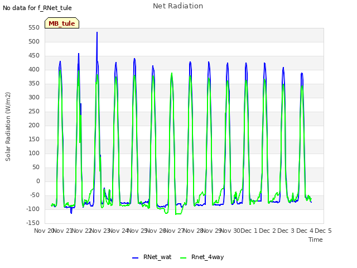
Task: Click the Time axis label
Action: click(316, 240)
